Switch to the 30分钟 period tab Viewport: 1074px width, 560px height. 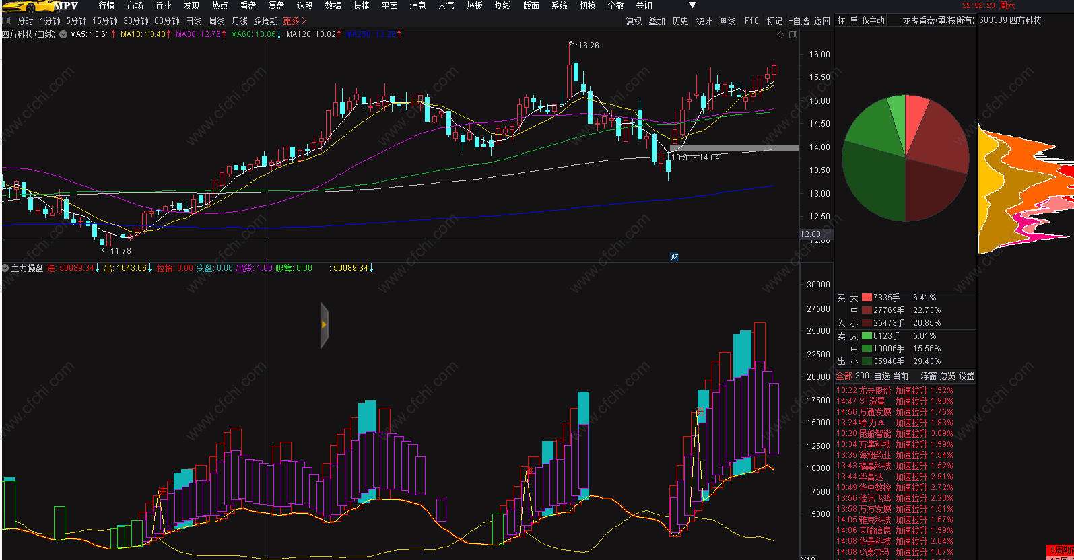(136, 21)
